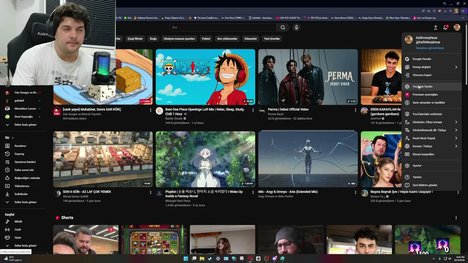Open options for SON 6 GÜN video
Screen dimensions: 468x263
click(x=150, y=193)
